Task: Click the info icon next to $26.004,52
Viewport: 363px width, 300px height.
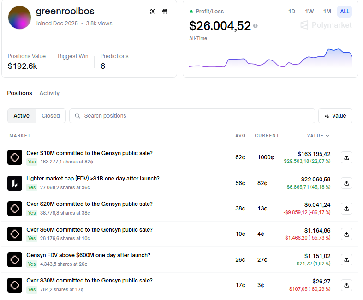Action: 256,26
